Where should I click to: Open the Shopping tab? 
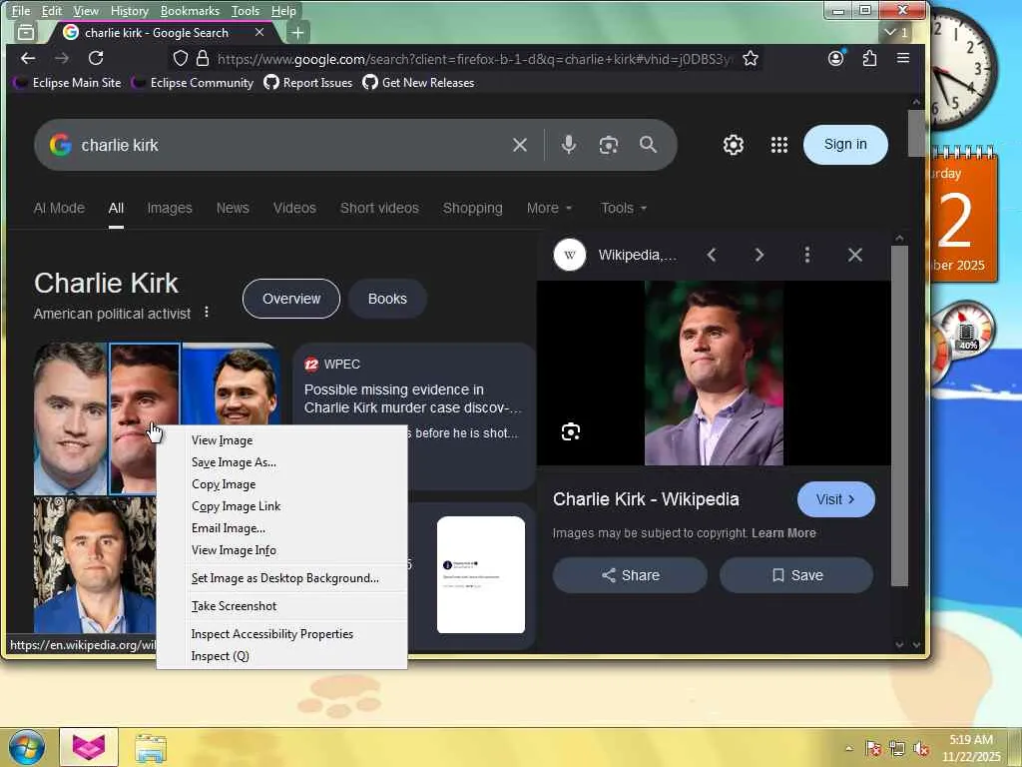472,208
